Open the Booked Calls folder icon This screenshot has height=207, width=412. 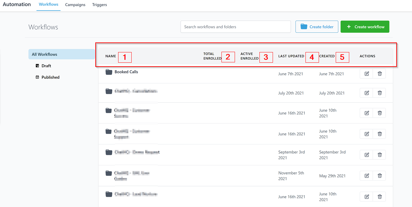point(109,72)
